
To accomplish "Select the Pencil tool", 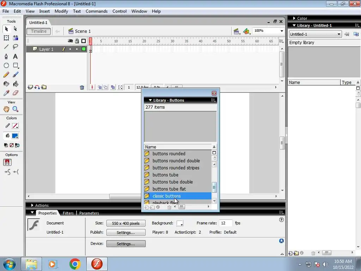I will 6,74.
